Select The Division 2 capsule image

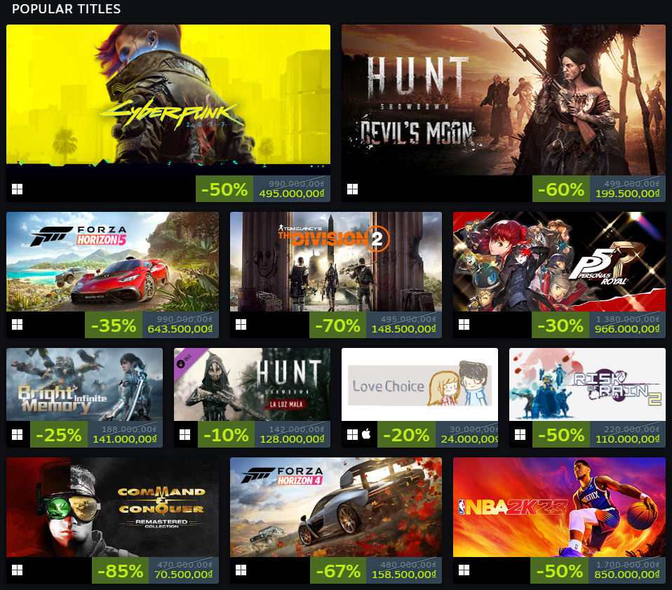(x=335, y=262)
